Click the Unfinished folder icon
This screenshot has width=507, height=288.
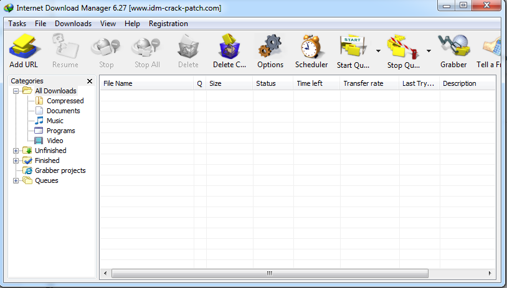click(27, 151)
